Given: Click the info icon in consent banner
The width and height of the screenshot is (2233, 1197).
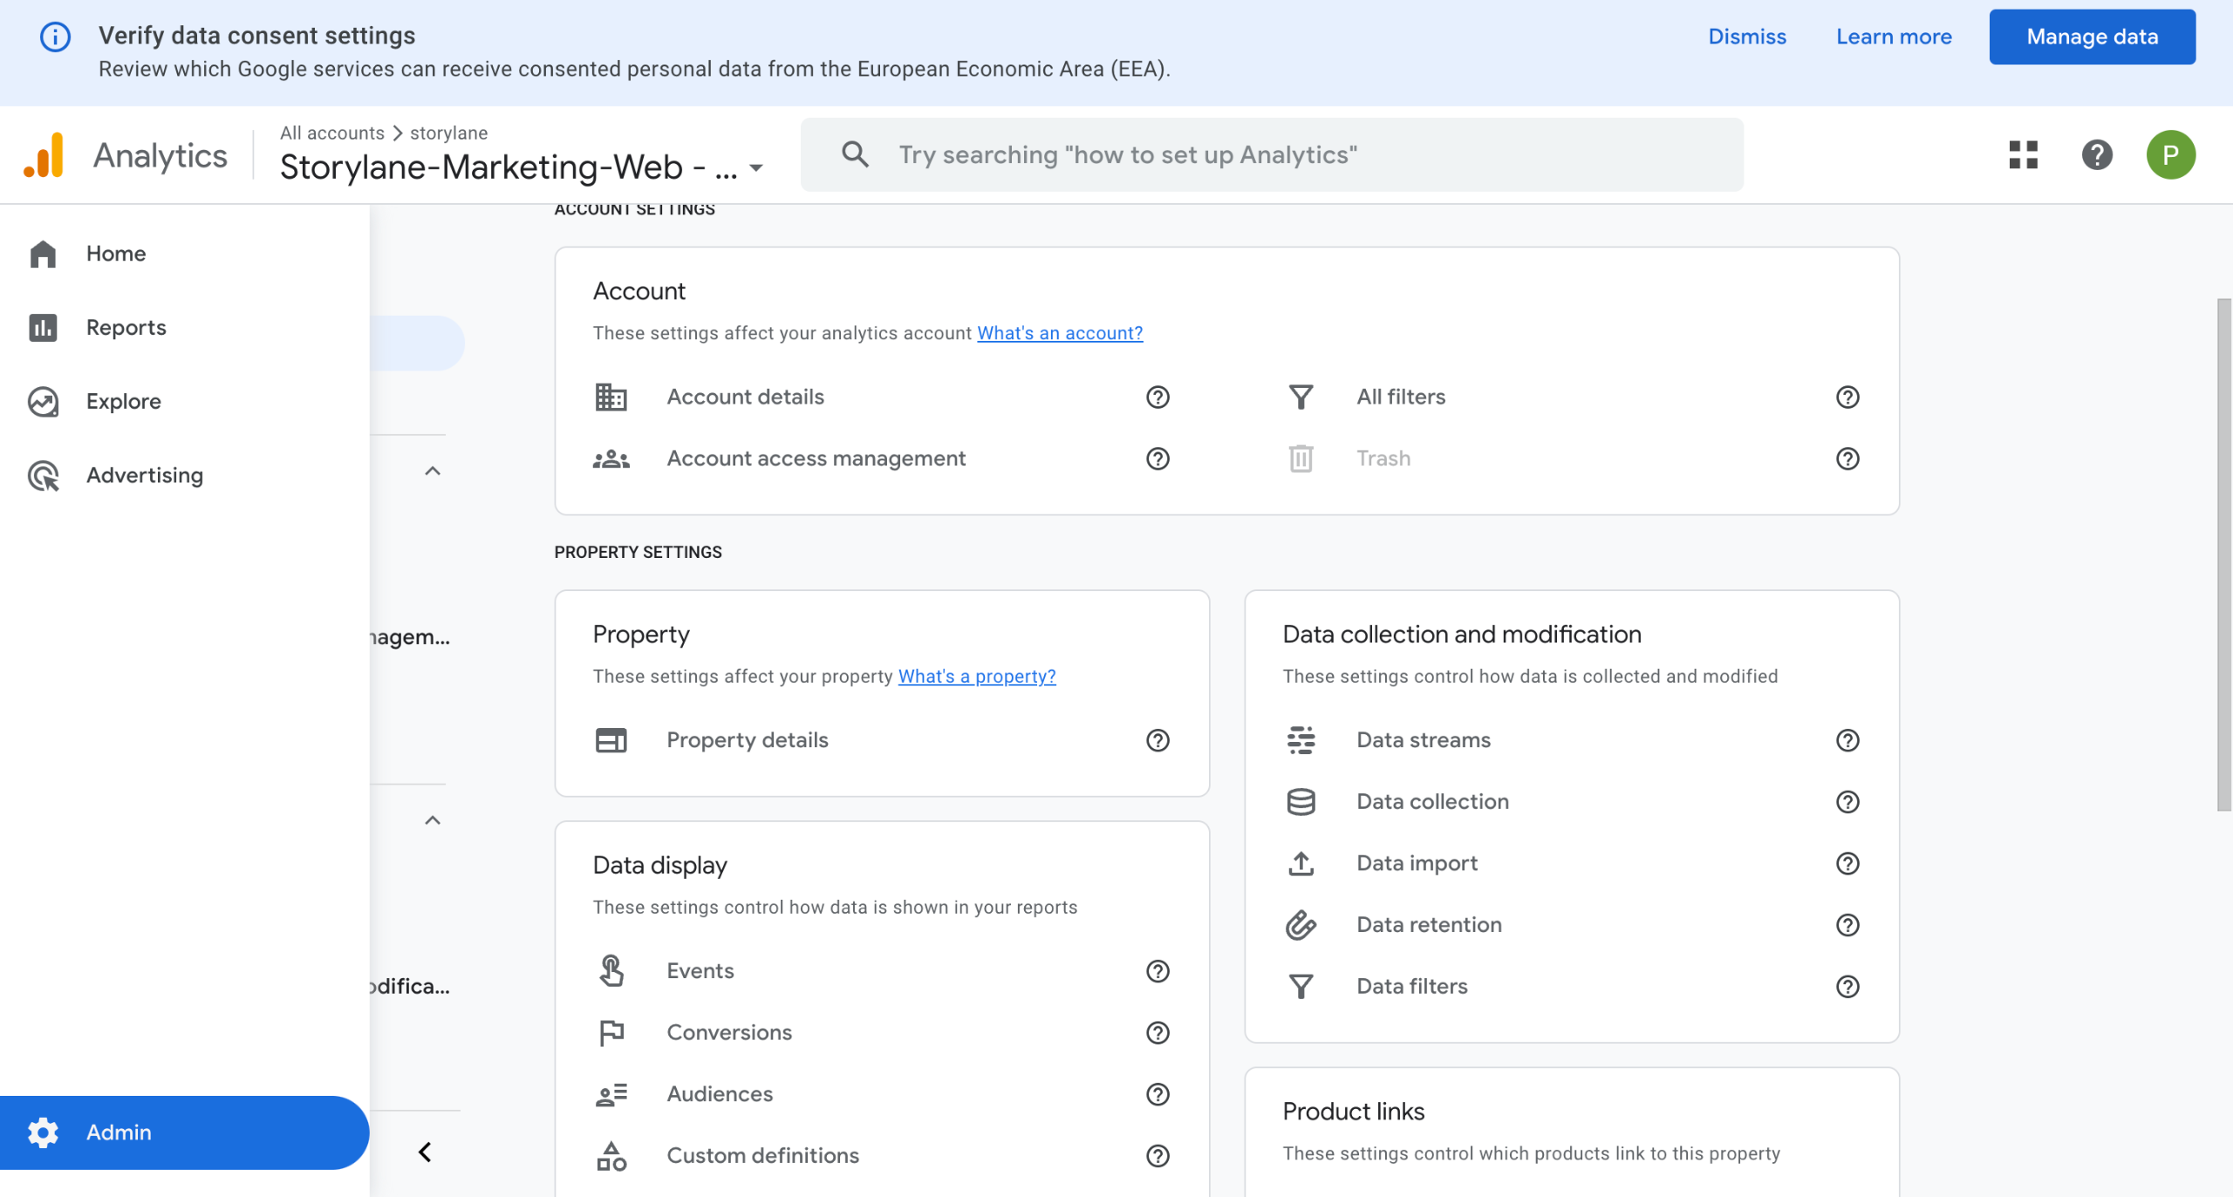Looking at the screenshot, I should pos(55,37).
